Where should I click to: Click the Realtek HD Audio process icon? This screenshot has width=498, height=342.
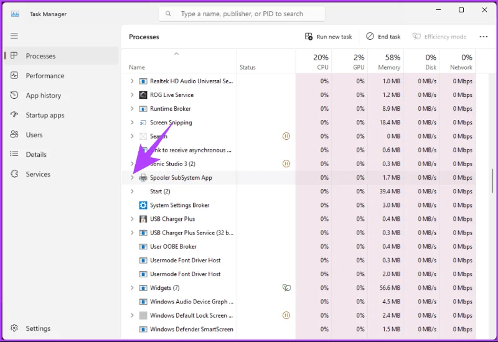pyautogui.click(x=143, y=81)
